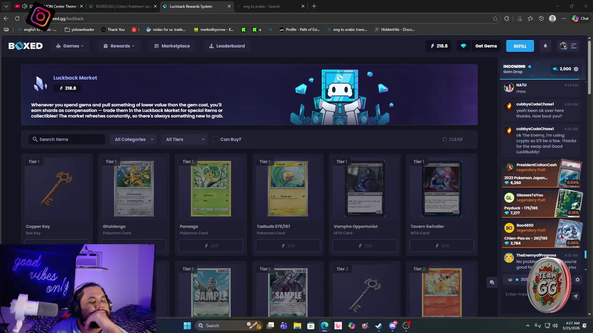Click the info icon beside 2,000 gem drop
Screen dimensions: 593x333
tap(576, 69)
